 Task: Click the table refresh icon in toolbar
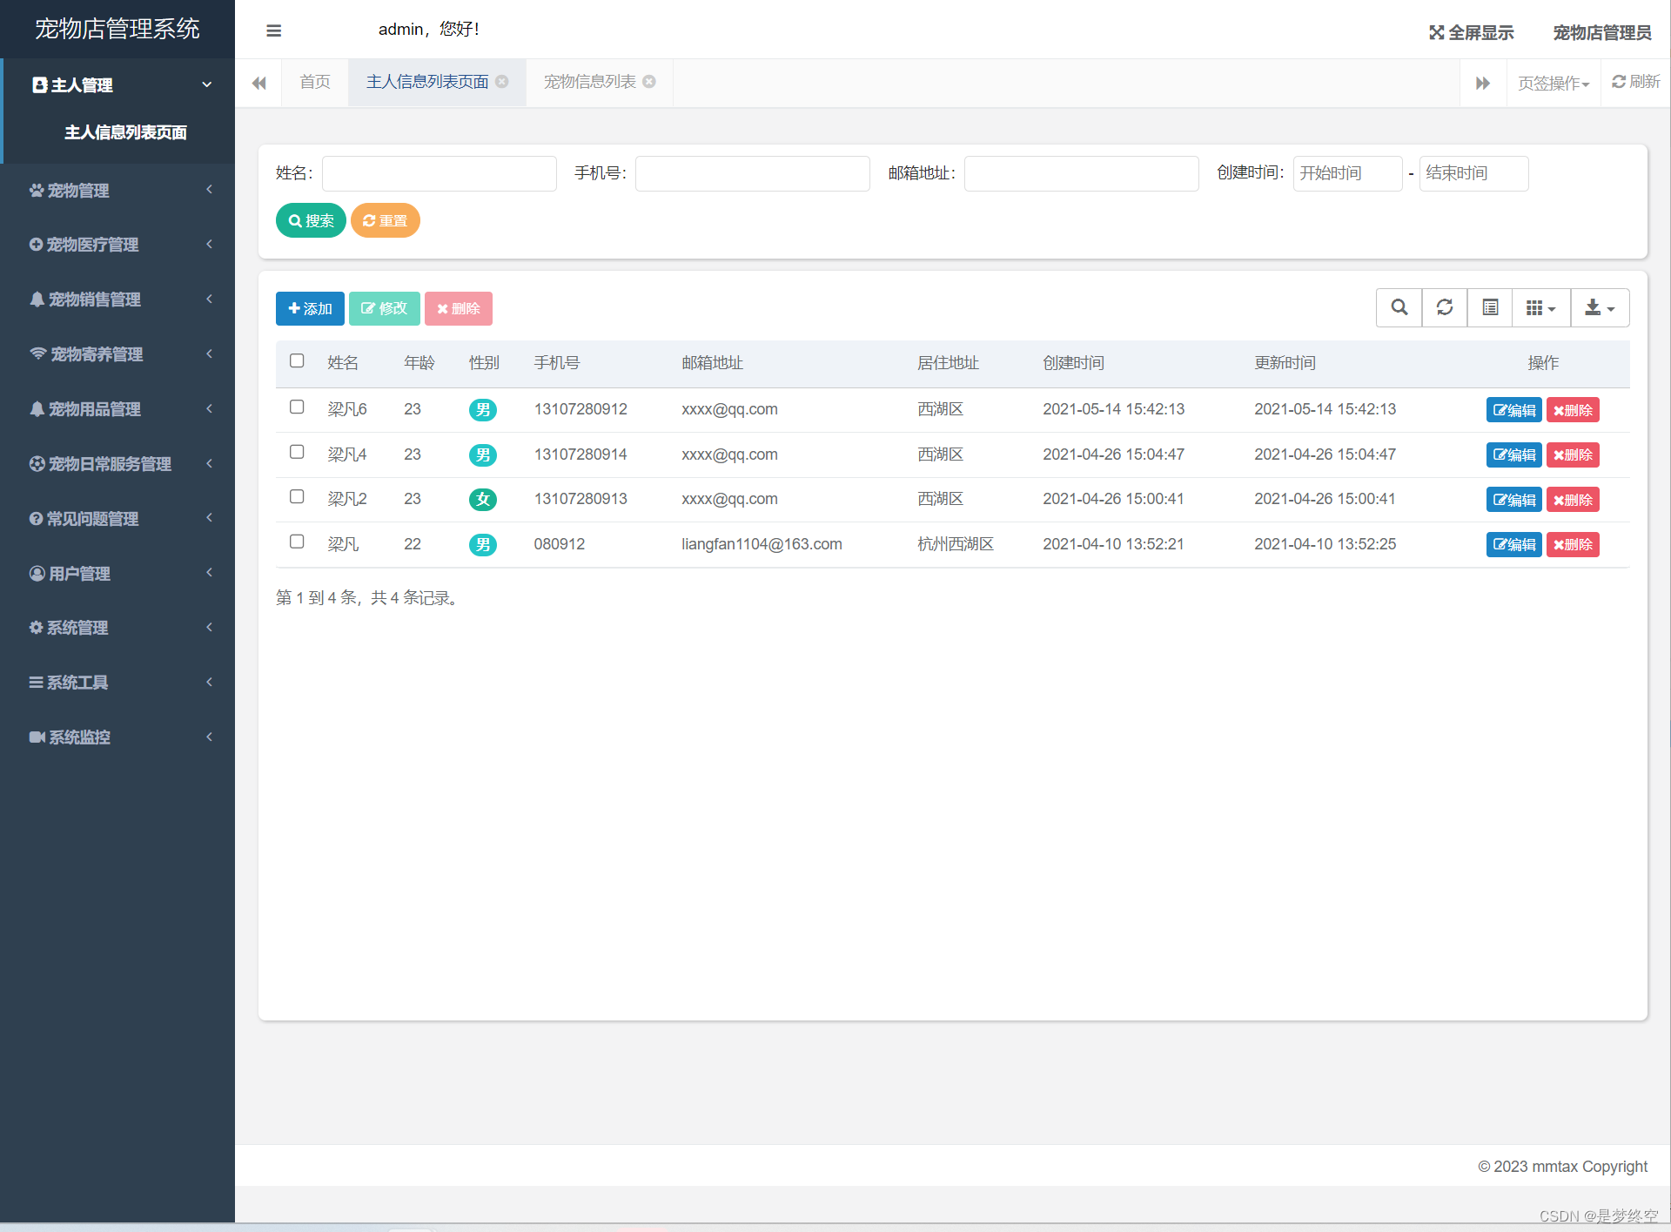pyautogui.click(x=1444, y=307)
